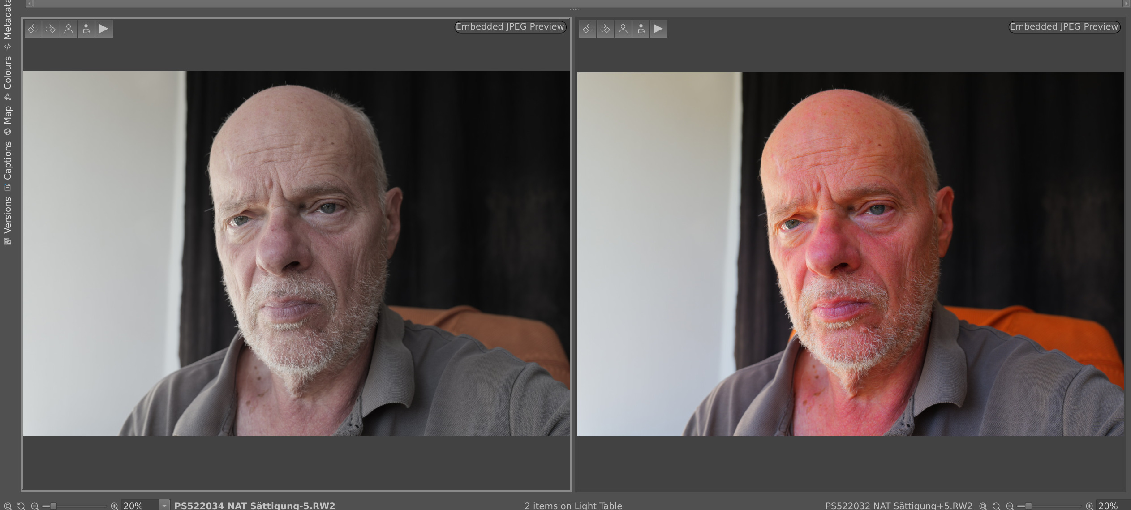Rotate the right preview image clockwise
This screenshot has height=510, width=1131.
point(605,29)
